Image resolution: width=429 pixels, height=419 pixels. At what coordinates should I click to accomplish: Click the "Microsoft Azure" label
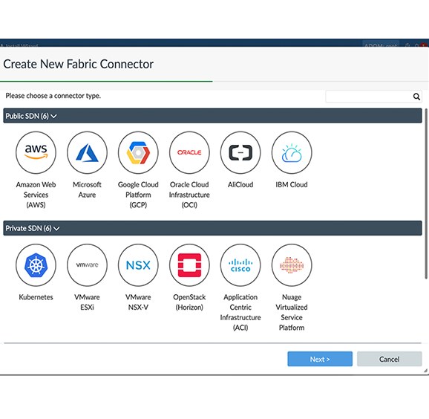point(87,189)
